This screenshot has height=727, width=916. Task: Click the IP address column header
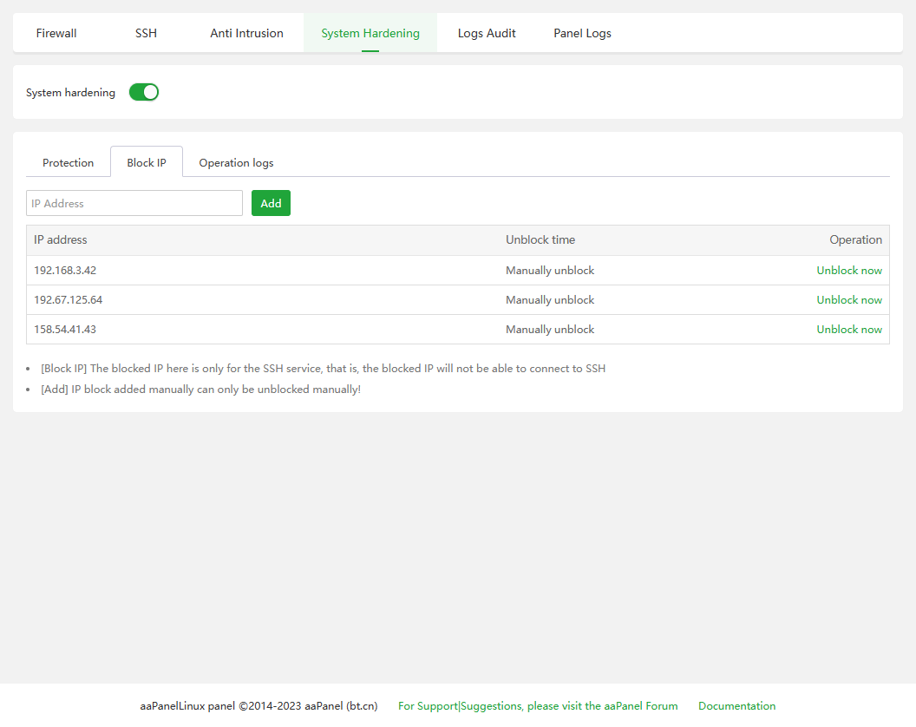pyautogui.click(x=61, y=240)
